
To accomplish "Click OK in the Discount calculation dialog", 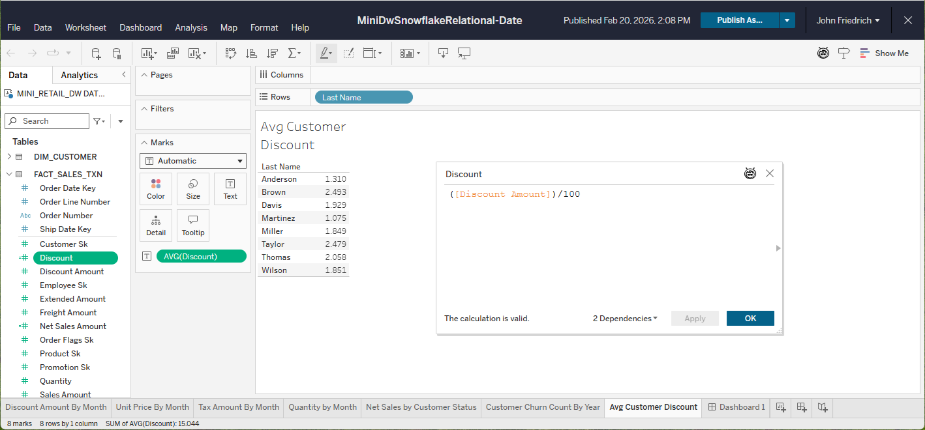I will 750,319.
